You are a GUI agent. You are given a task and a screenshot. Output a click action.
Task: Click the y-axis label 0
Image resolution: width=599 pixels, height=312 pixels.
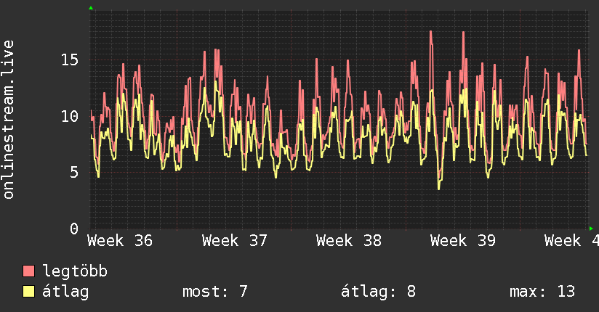[74, 229]
